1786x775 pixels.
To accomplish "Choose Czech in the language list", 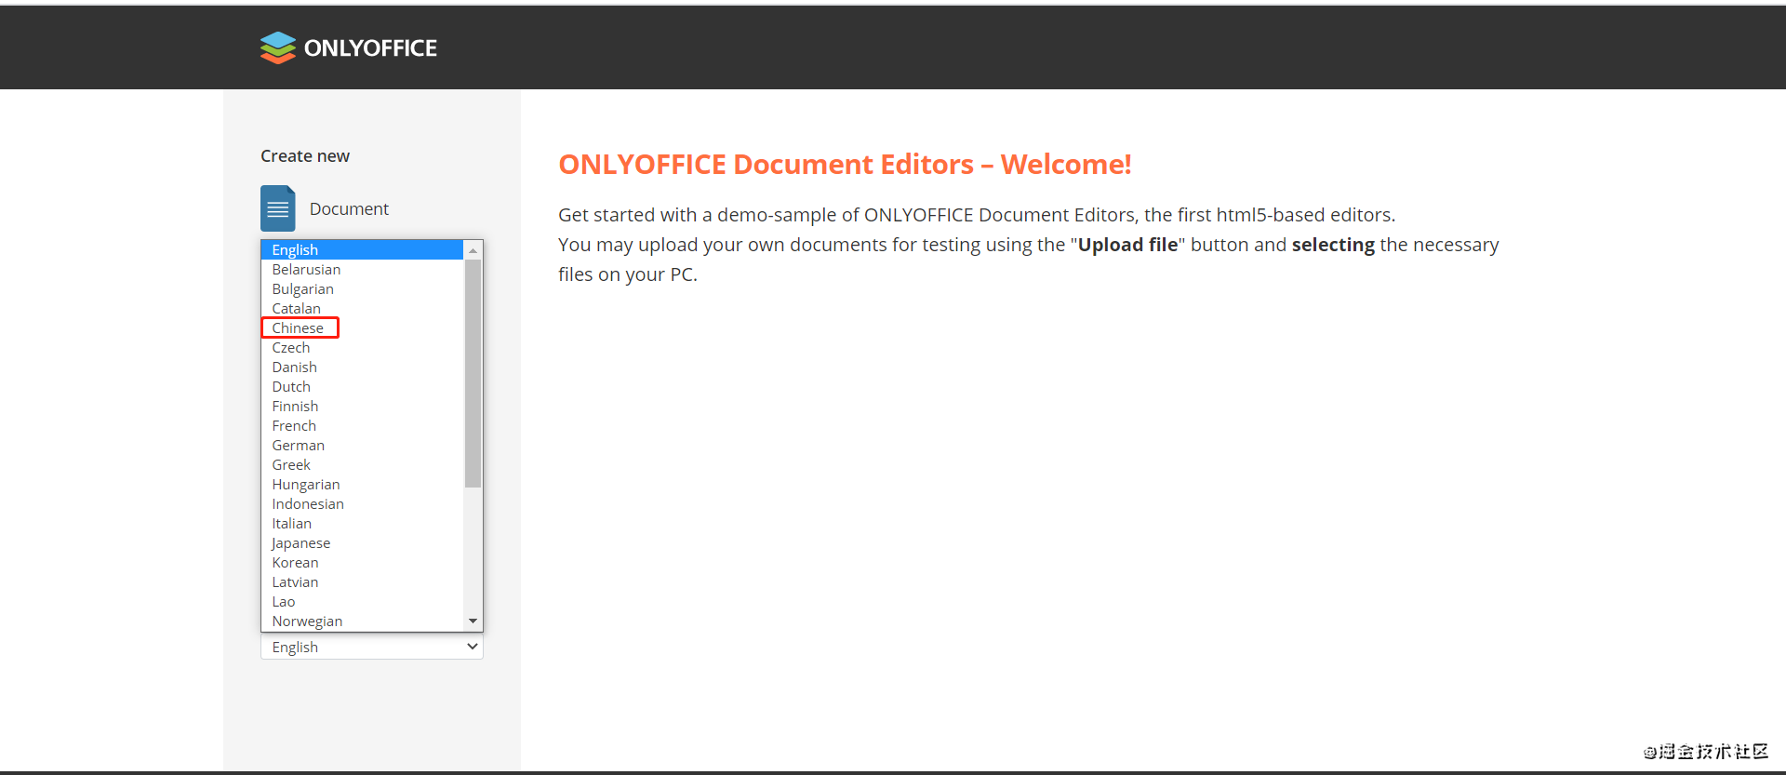I will click(x=363, y=347).
